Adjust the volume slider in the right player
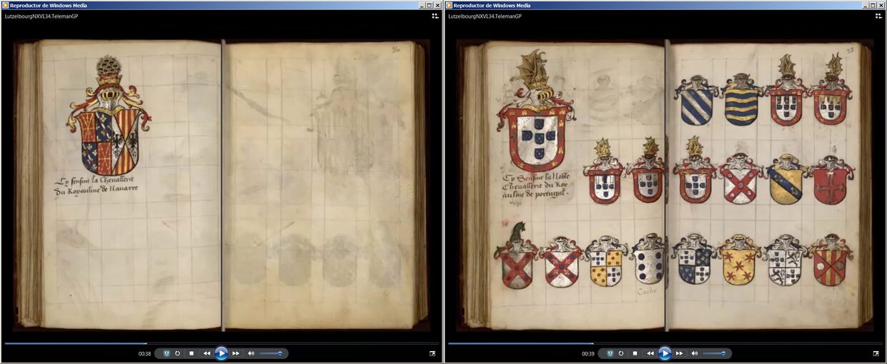The image size is (887, 364). click(x=714, y=353)
